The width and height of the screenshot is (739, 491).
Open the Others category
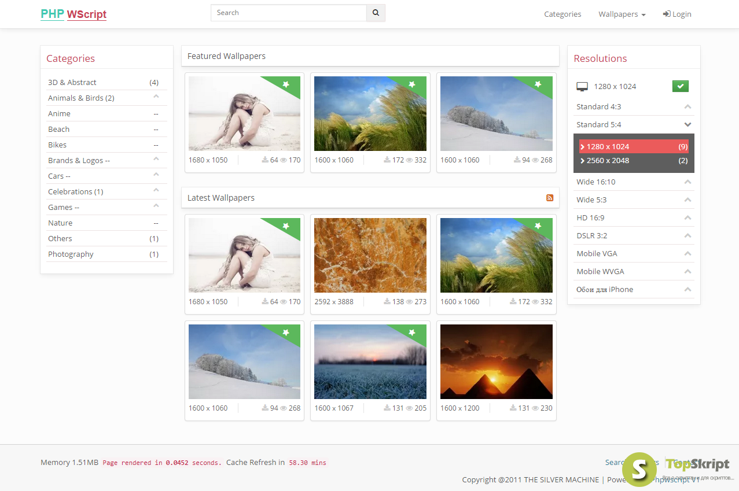click(x=106, y=238)
